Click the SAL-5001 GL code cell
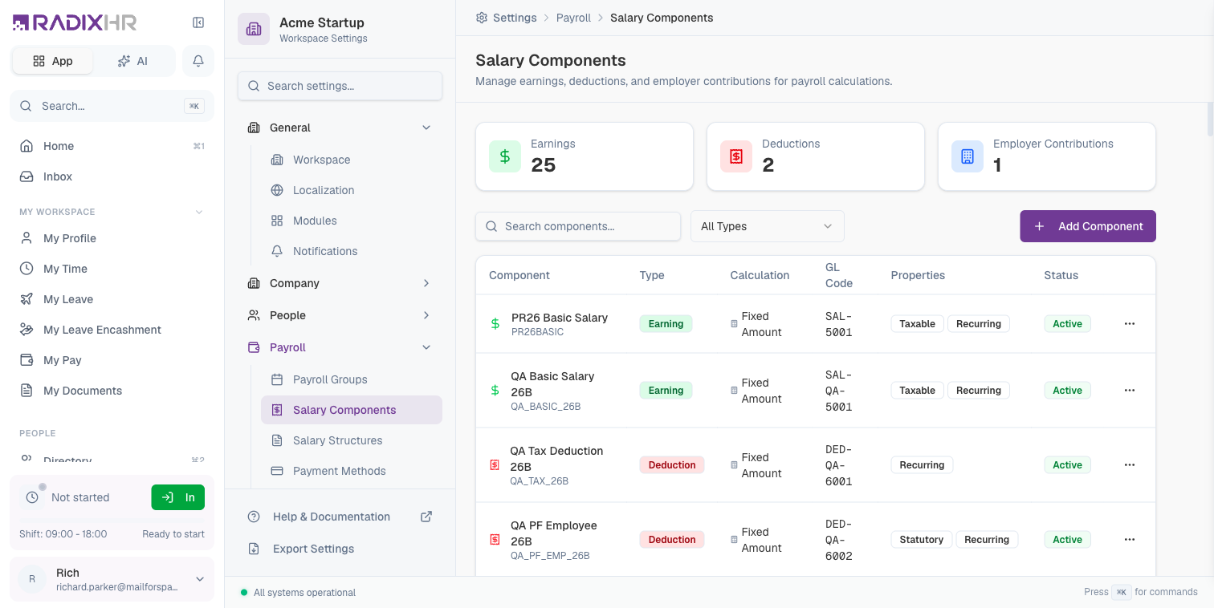 coord(839,324)
